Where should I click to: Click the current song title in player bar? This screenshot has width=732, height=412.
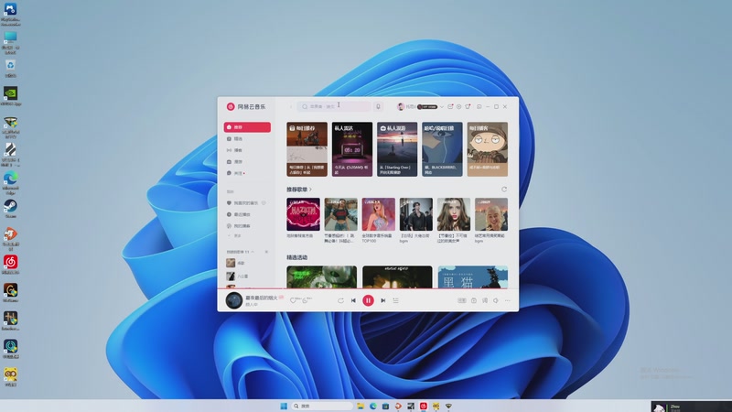pyautogui.click(x=262, y=298)
